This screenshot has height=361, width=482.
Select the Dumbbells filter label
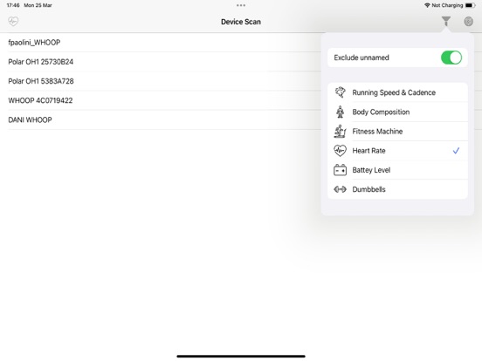tap(368, 189)
